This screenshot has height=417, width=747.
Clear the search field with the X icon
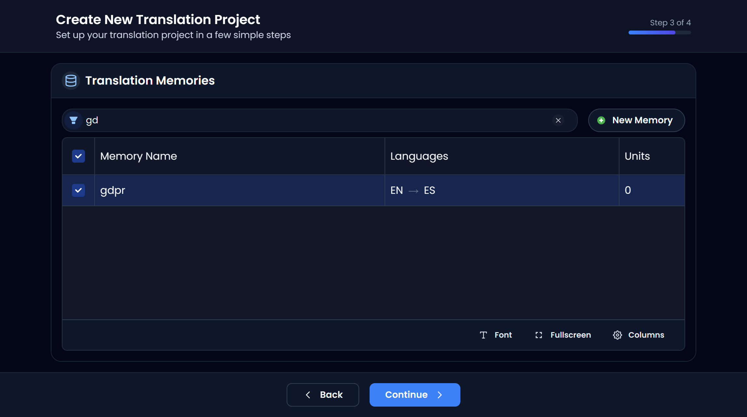[558, 120]
